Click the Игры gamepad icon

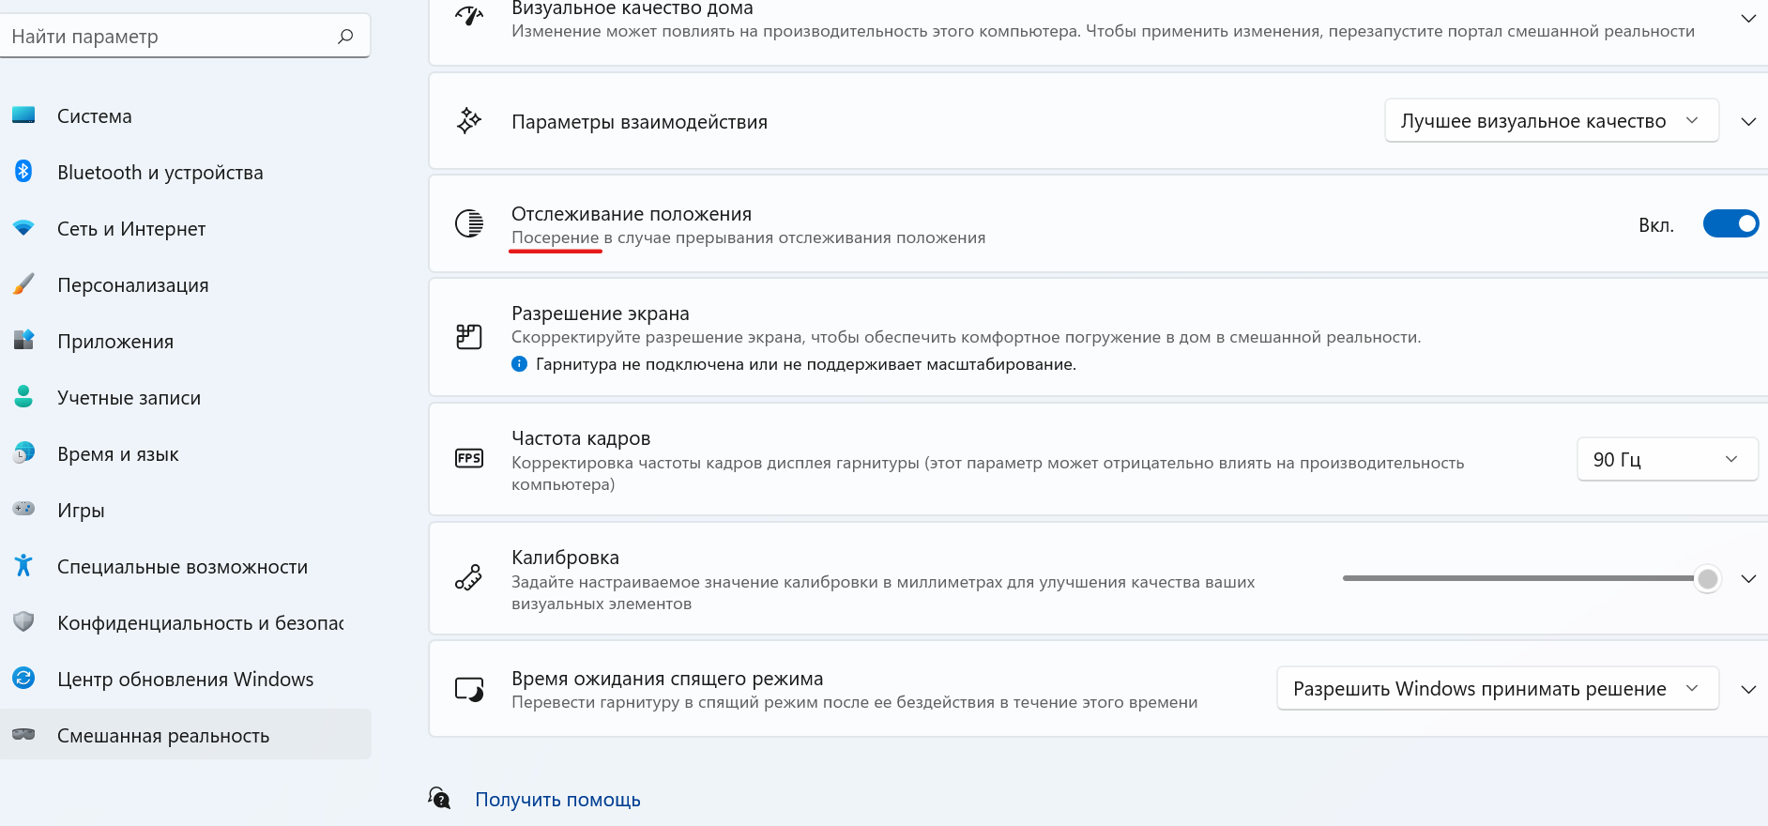pos(23,509)
